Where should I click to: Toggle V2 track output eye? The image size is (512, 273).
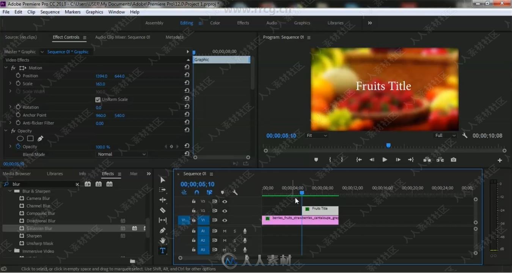click(225, 211)
